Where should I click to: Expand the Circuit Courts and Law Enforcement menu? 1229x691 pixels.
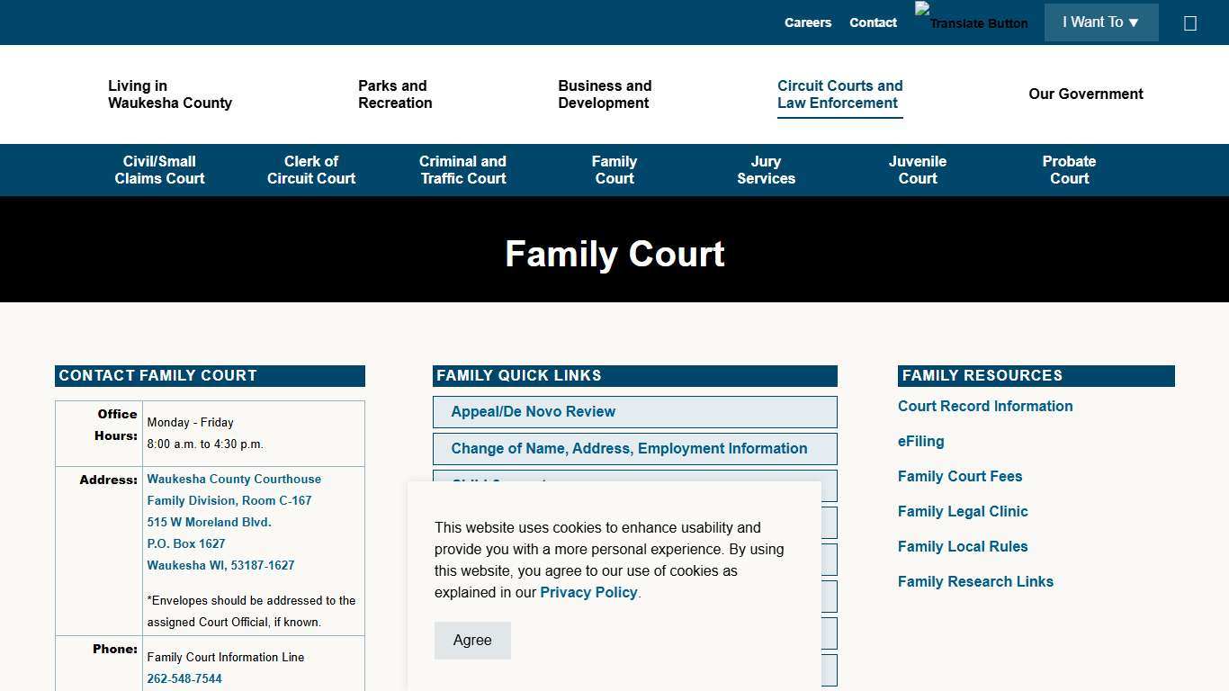click(839, 94)
